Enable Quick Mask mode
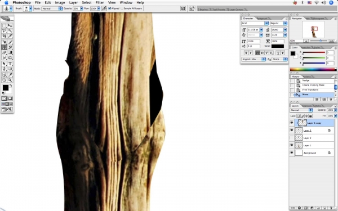The height and width of the screenshot is (211, 338). point(10,98)
